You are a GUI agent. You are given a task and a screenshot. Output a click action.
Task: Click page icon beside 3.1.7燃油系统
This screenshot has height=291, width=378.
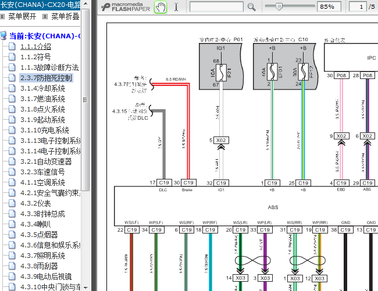(x=12, y=99)
